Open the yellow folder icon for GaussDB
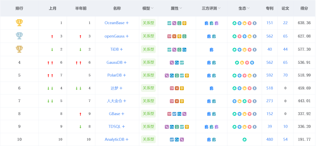This screenshot has width=316, height=146. (242, 63)
